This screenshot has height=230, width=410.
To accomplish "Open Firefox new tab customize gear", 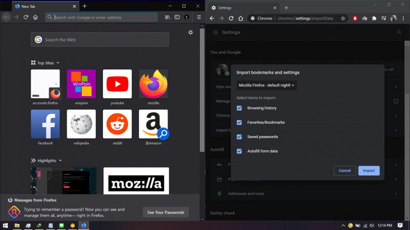I will click(x=191, y=32).
